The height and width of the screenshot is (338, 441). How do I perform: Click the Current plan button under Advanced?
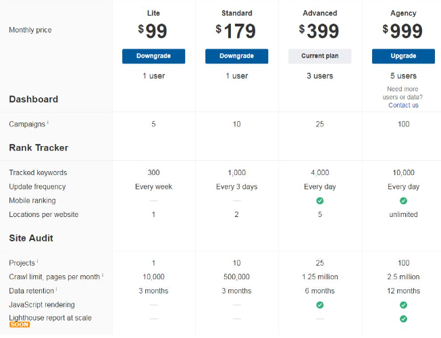pos(319,56)
